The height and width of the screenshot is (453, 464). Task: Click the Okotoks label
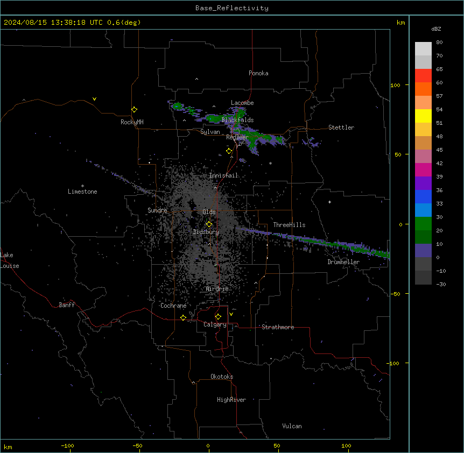(x=222, y=377)
